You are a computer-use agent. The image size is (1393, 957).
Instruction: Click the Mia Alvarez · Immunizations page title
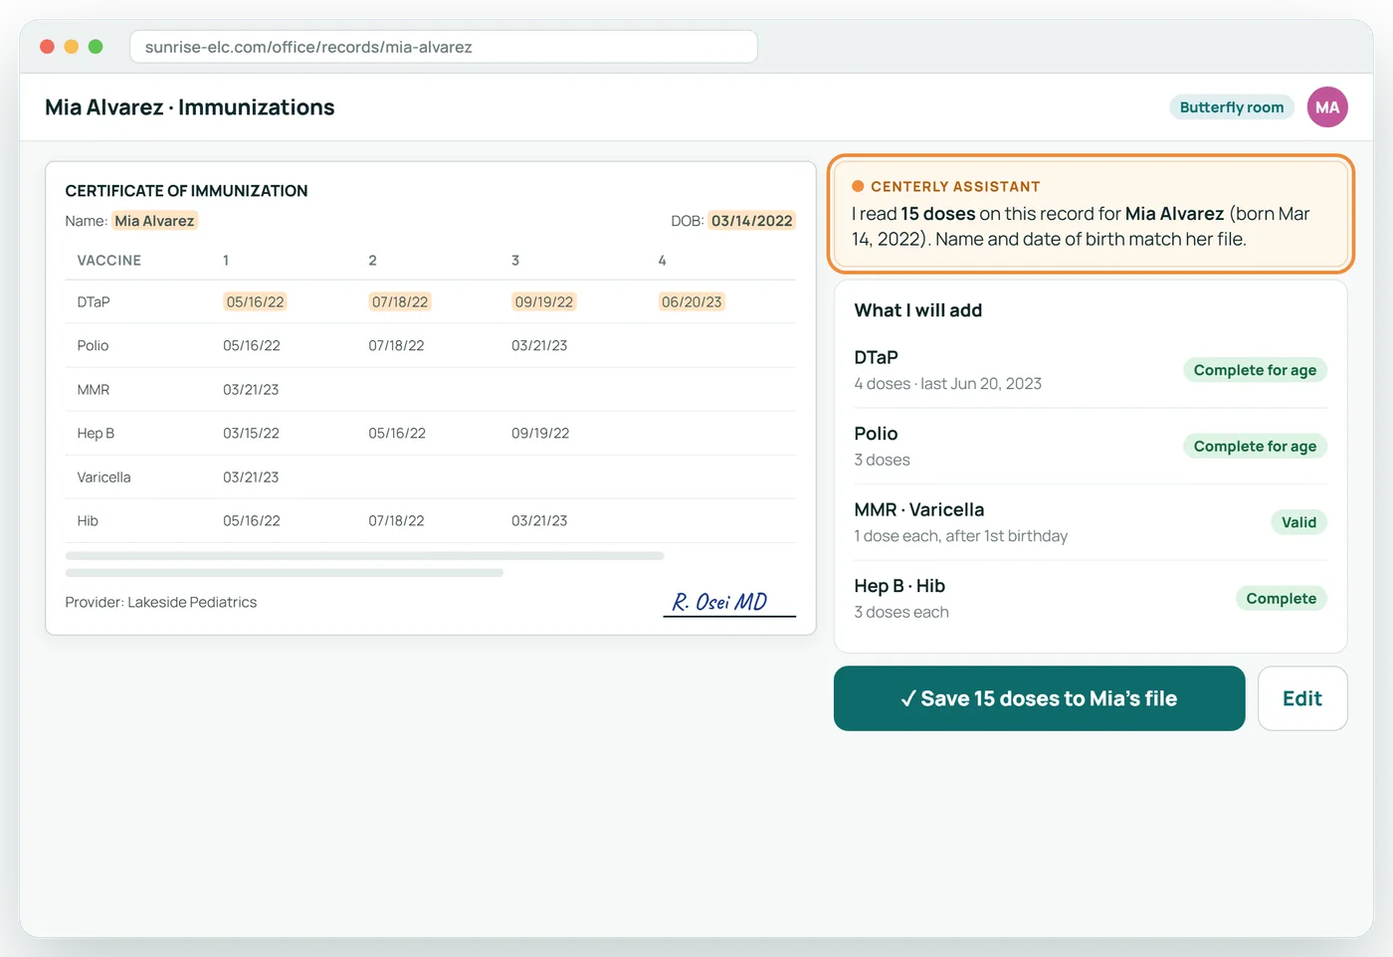point(190,107)
